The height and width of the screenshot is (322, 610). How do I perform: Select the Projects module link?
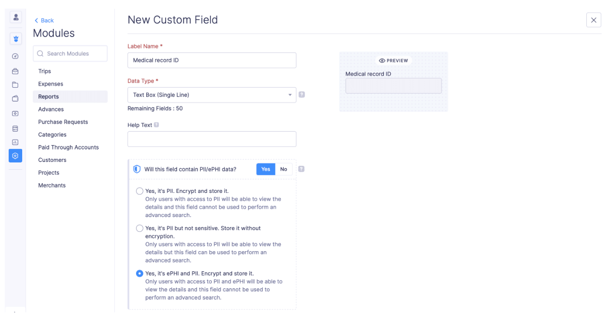pyautogui.click(x=49, y=172)
